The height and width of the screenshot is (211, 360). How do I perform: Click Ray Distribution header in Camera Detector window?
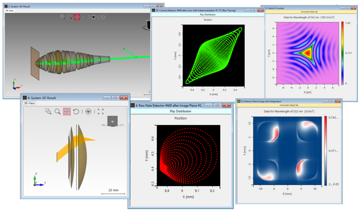[207, 15]
